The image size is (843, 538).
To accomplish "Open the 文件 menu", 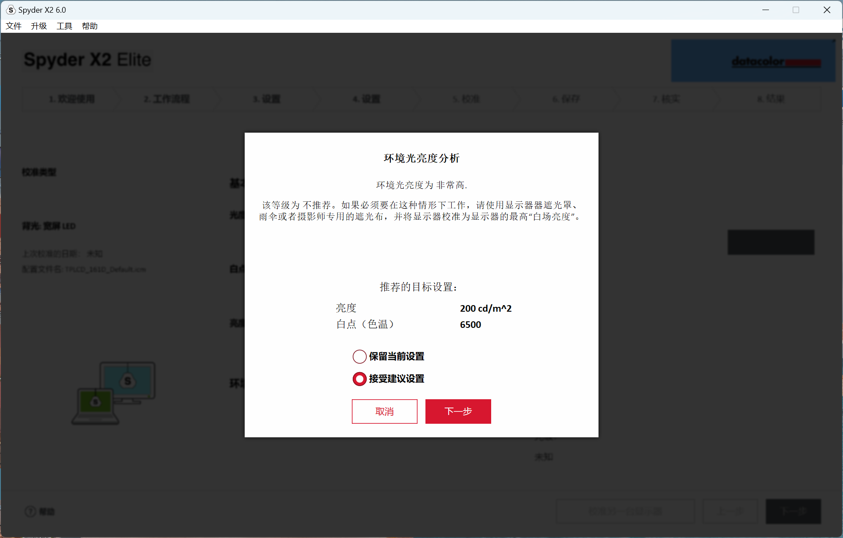I will [x=14, y=26].
